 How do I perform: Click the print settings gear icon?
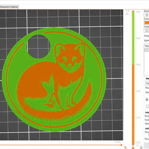(x=147, y=15)
